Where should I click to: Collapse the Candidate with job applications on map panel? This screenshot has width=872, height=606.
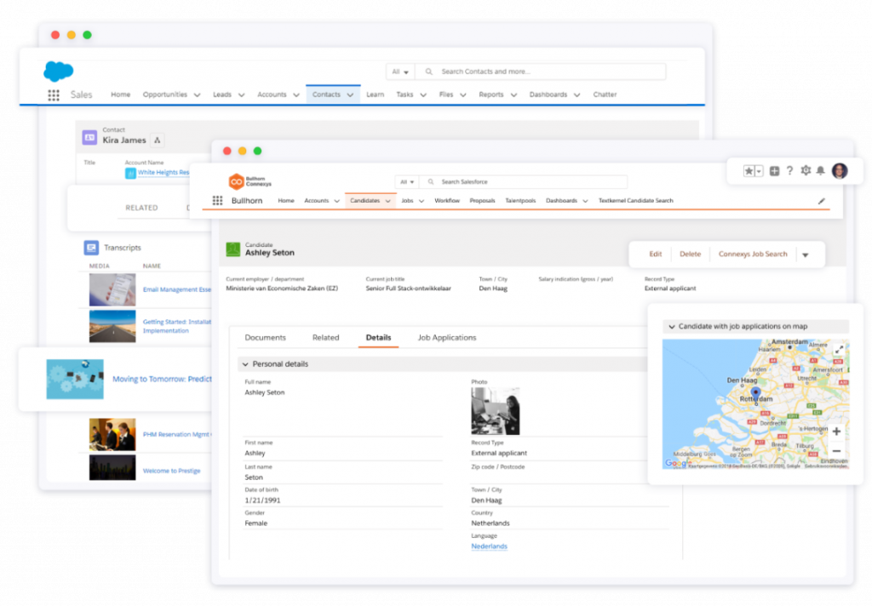pyautogui.click(x=674, y=325)
